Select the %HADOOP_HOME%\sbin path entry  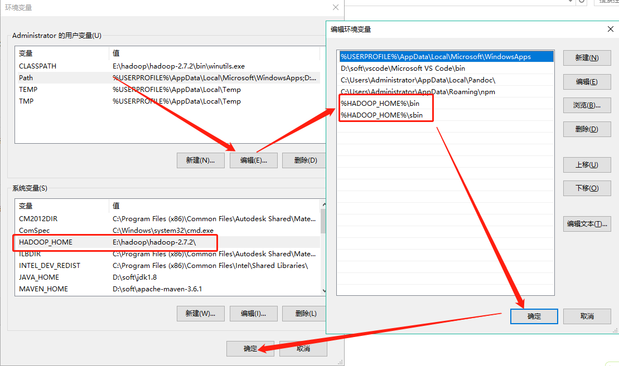pos(446,115)
